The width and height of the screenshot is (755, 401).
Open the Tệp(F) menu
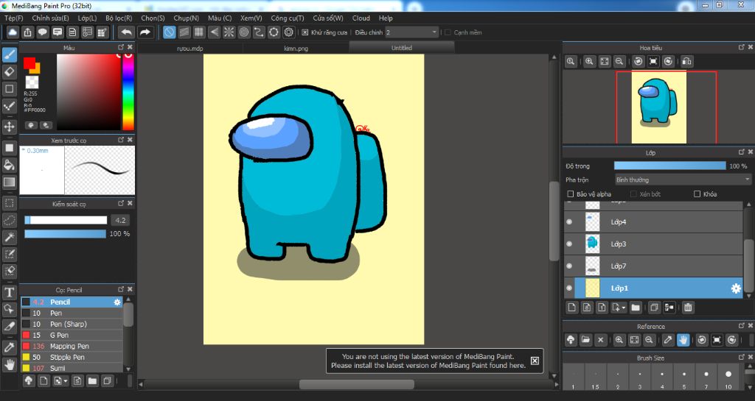coord(14,18)
